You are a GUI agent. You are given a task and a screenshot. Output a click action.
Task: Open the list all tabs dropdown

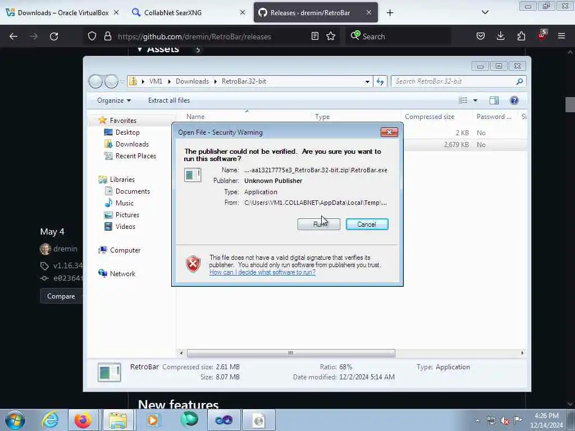coord(485,12)
